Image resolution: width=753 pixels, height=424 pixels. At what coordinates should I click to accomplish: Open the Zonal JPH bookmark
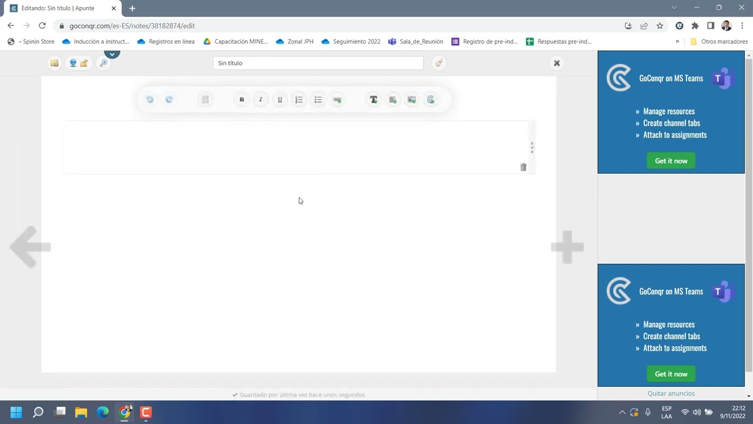point(295,42)
